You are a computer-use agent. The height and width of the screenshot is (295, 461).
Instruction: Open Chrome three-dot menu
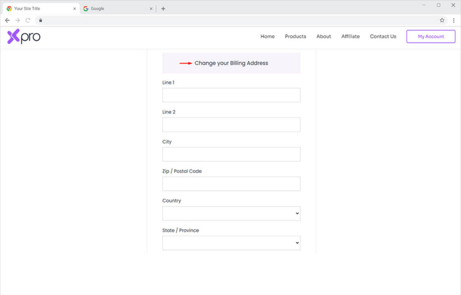tap(453, 20)
